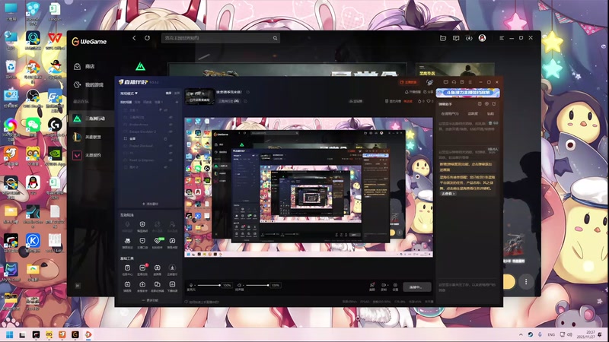609x342 pixels.
Task: Click the speaker icon beside the second slider
Action: (239, 286)
